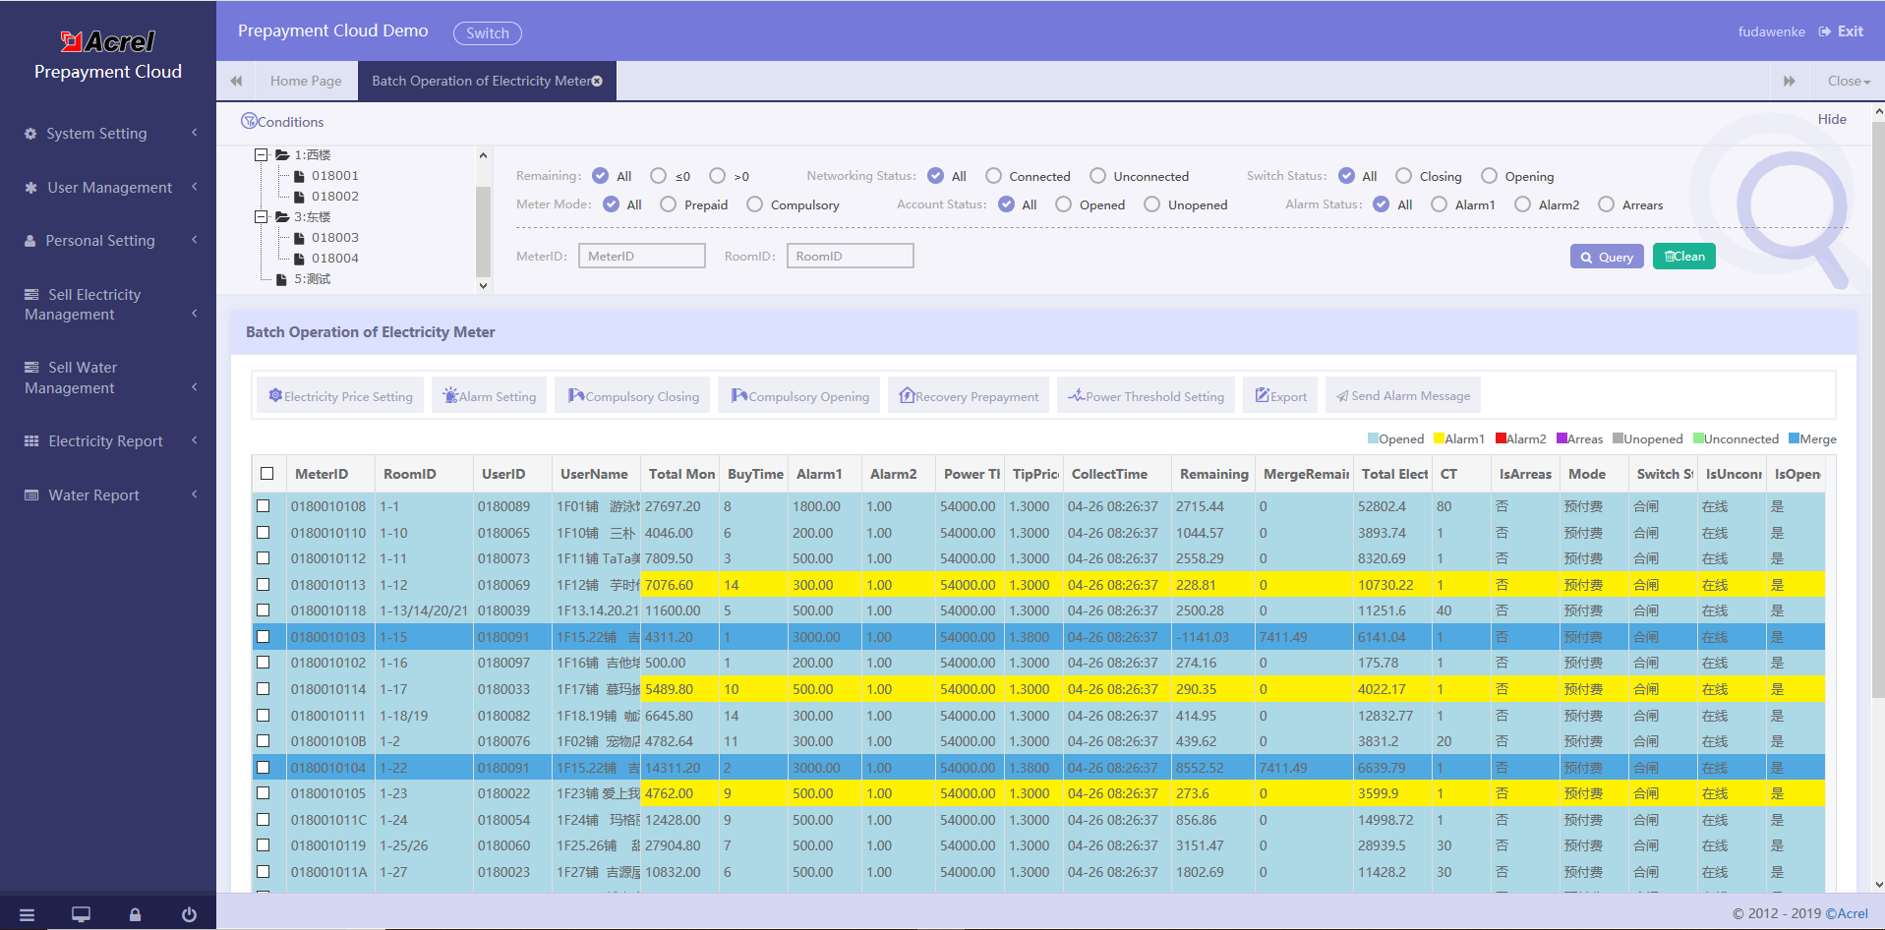
Task: Expand Sell Water Management menu
Action: (108, 378)
